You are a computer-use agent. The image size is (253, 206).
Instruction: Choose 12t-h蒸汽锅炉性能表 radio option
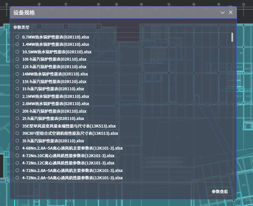pyautogui.click(x=17, y=66)
